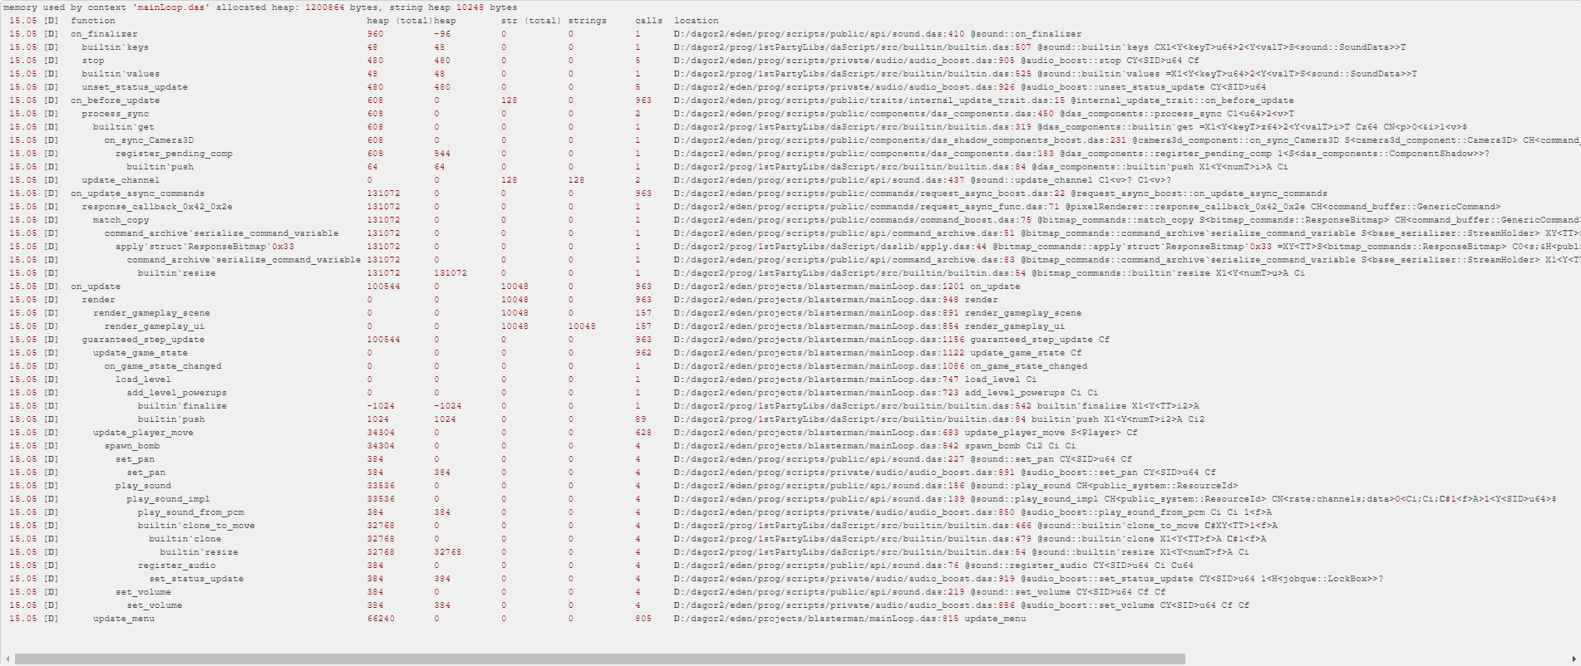This screenshot has height=666, width=1581.
Task: Select the guaranteed_step_update function entry
Action: point(143,340)
